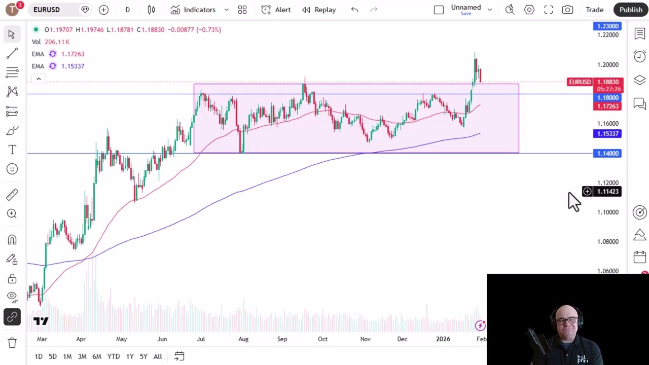Toggle the drawing sync link icon

[12, 317]
